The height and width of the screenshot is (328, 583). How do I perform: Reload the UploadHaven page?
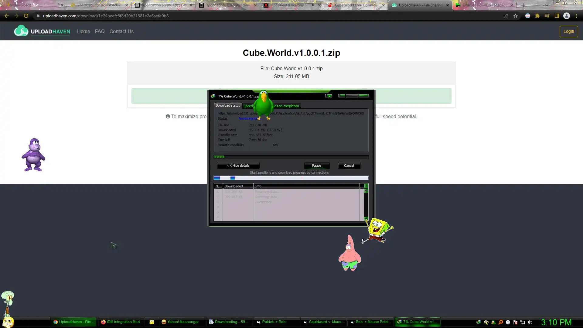point(26,16)
